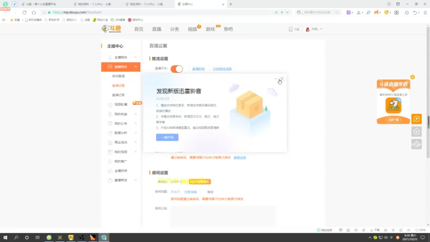Minimize the 迅雷影音 update popup

[276, 79]
